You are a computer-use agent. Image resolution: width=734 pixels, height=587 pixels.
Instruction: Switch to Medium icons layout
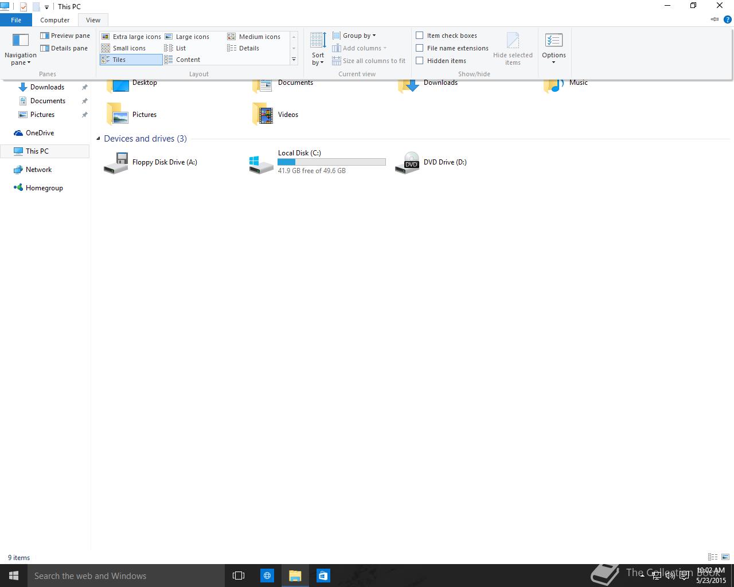tap(253, 37)
